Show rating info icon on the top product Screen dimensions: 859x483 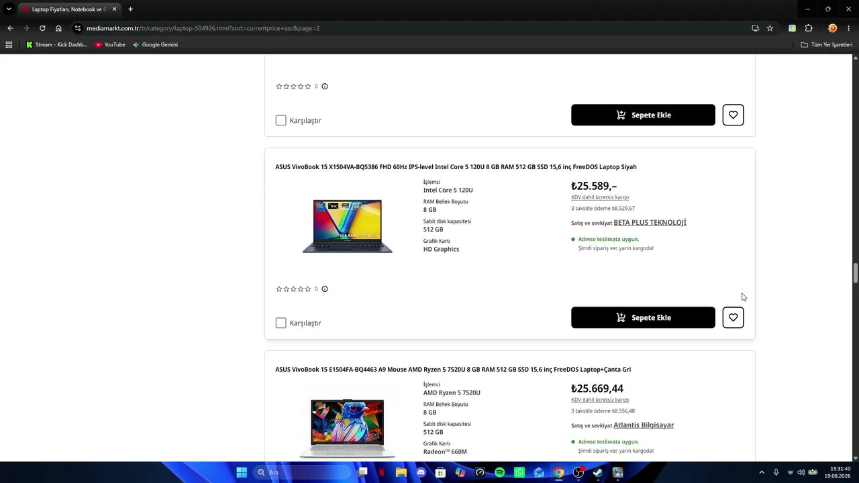(325, 87)
